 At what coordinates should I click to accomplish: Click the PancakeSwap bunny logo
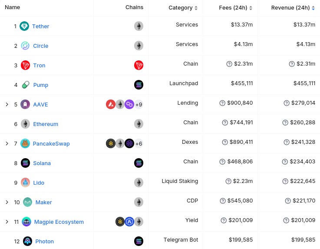coord(25,143)
